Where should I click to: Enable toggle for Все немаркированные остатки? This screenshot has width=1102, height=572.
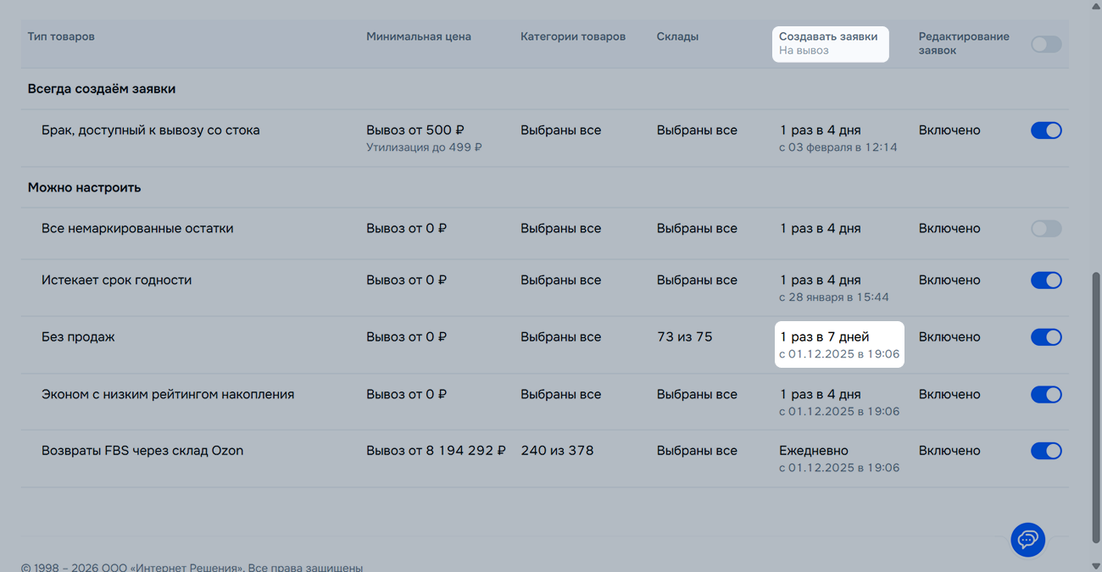1046,229
